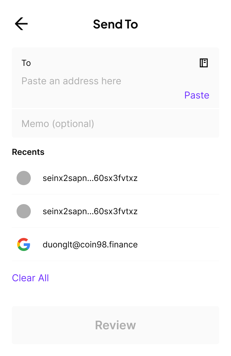The image size is (231, 356).
Task: Go back using the arrow icon
Action: (x=21, y=24)
